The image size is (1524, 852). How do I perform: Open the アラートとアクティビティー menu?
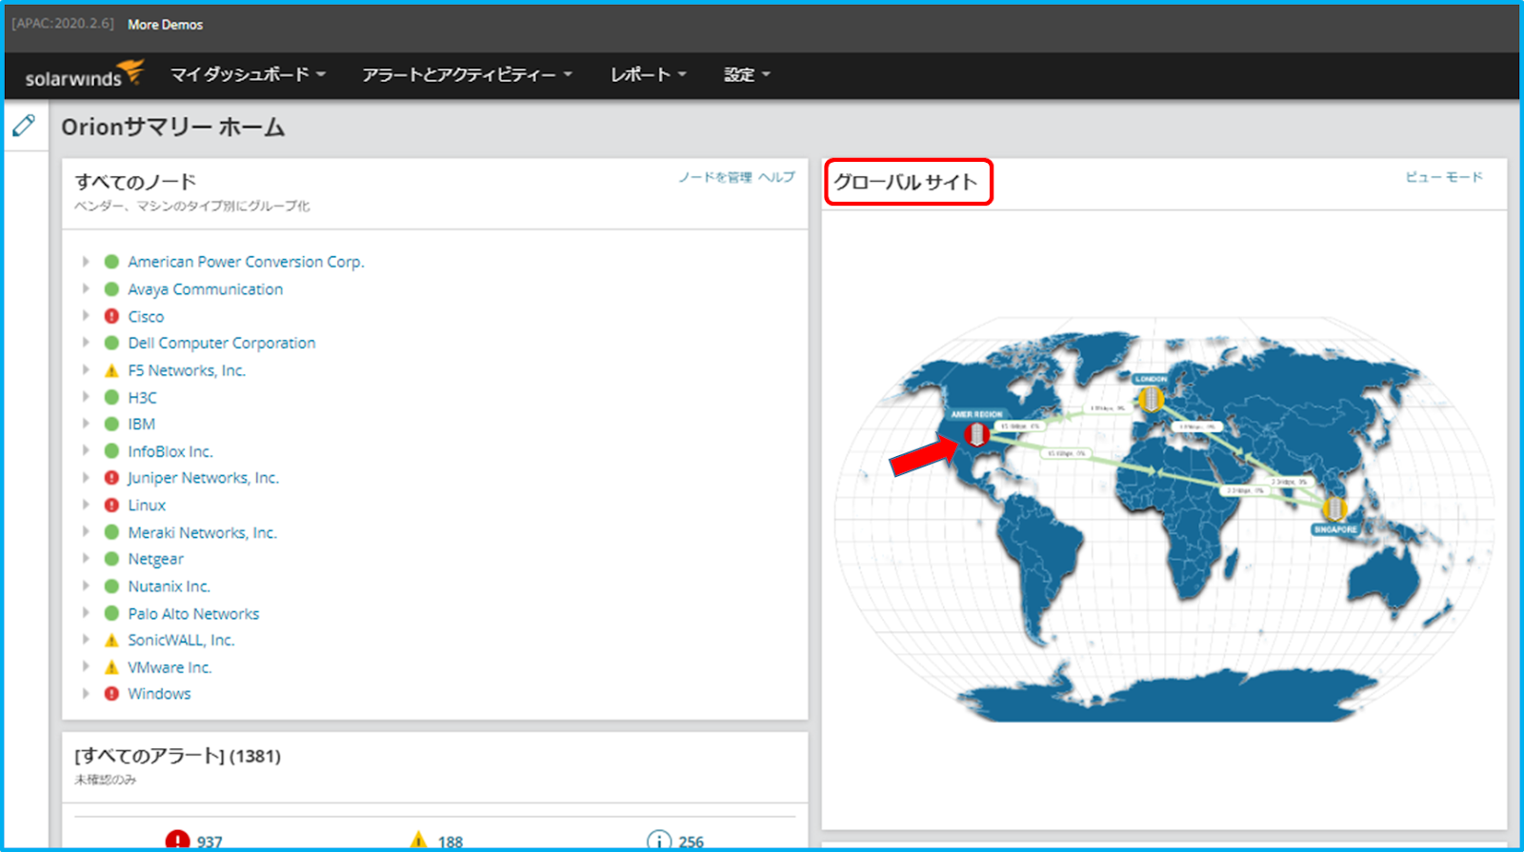(467, 74)
